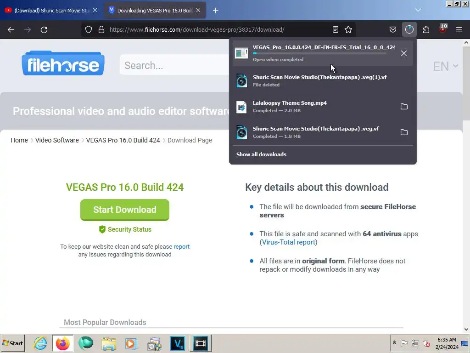Open Windows Explorer folder taskbar icon
This screenshot has height=353, width=470.
[108, 343]
